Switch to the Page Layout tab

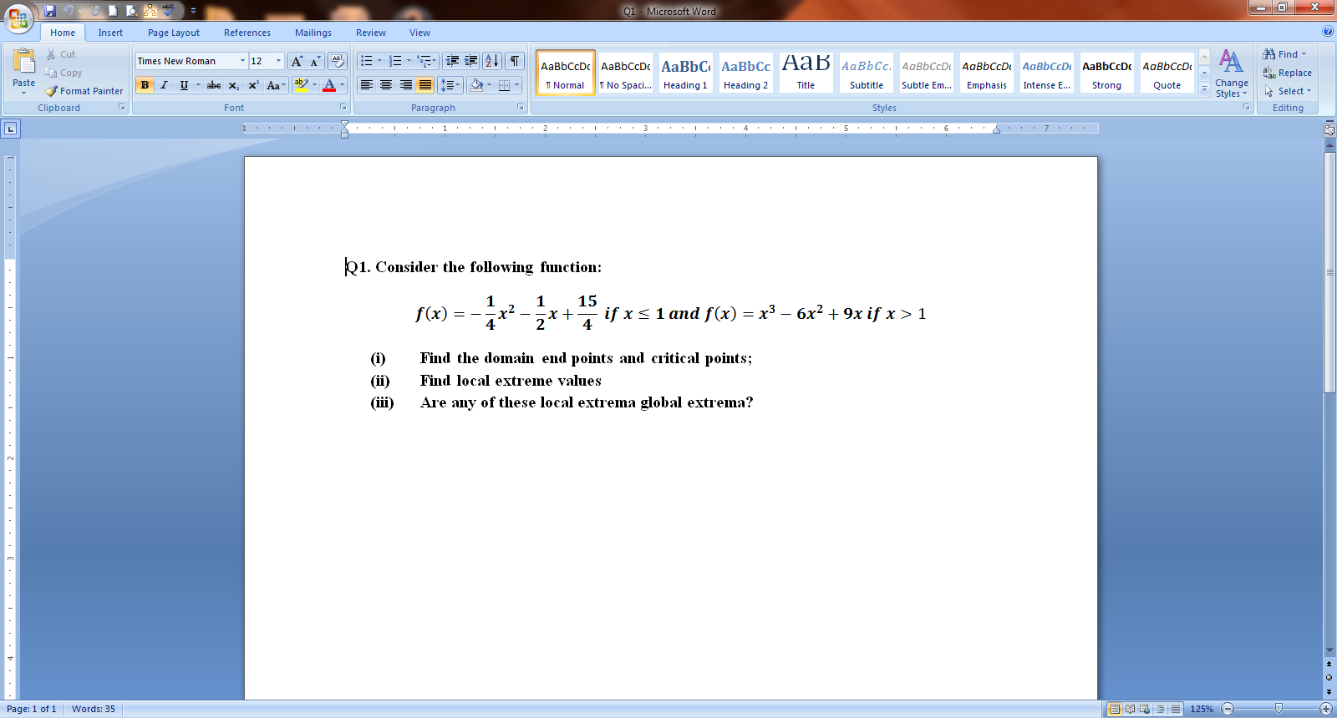click(x=173, y=33)
